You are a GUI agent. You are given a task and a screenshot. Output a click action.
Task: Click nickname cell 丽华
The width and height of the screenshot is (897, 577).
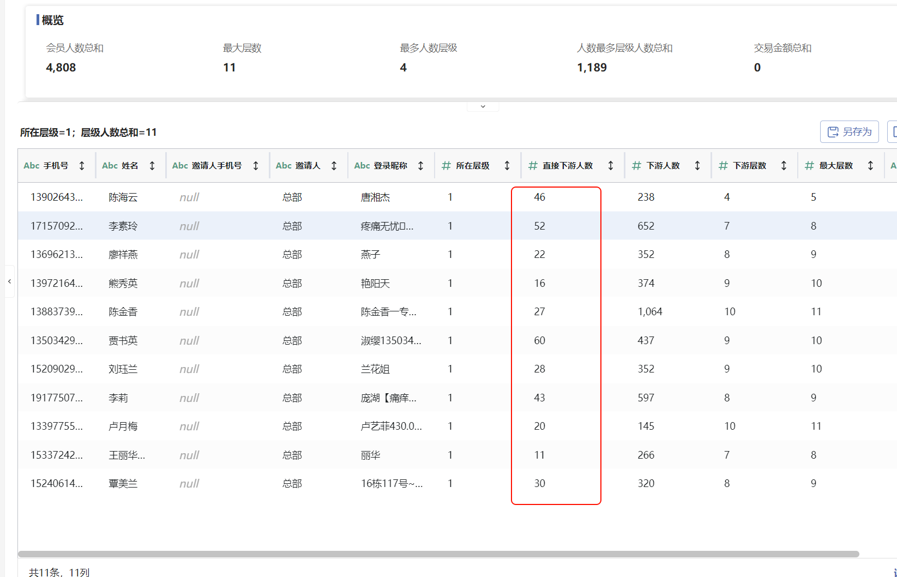tap(370, 455)
